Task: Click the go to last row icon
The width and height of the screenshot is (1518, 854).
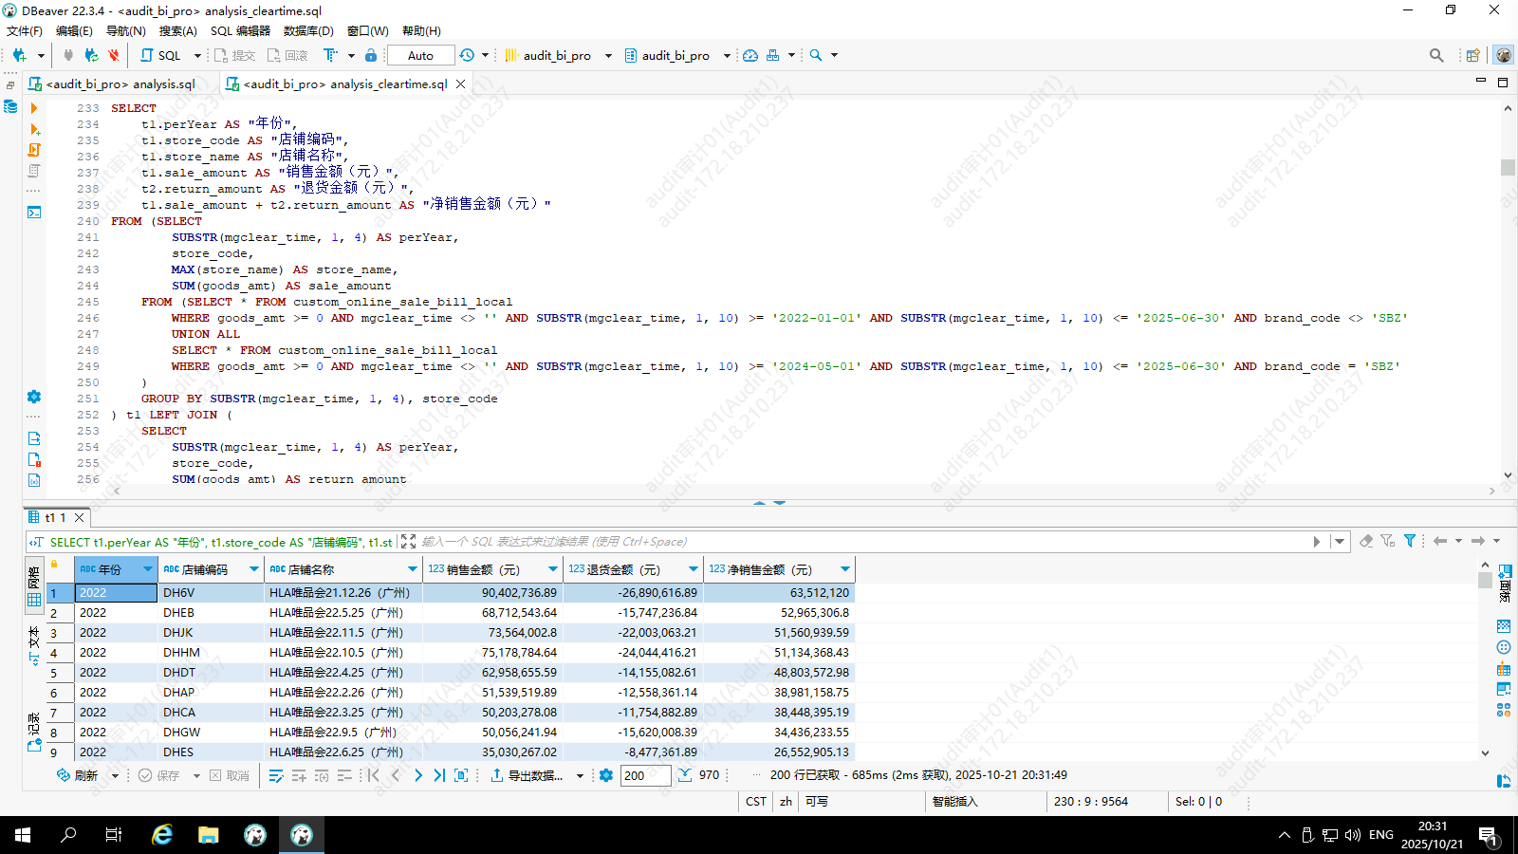Action: pos(439,775)
